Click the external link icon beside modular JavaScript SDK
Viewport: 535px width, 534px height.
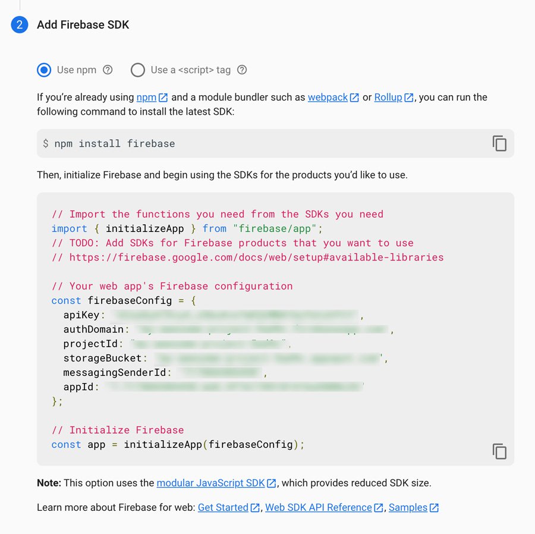point(271,483)
